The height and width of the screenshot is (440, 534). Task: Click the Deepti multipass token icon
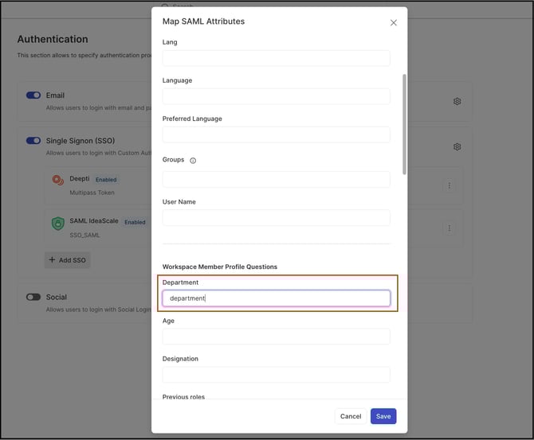click(57, 180)
